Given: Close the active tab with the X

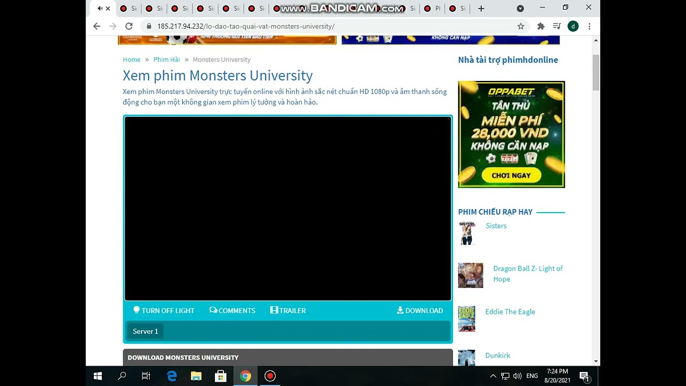Looking at the screenshot, I should 108,9.
